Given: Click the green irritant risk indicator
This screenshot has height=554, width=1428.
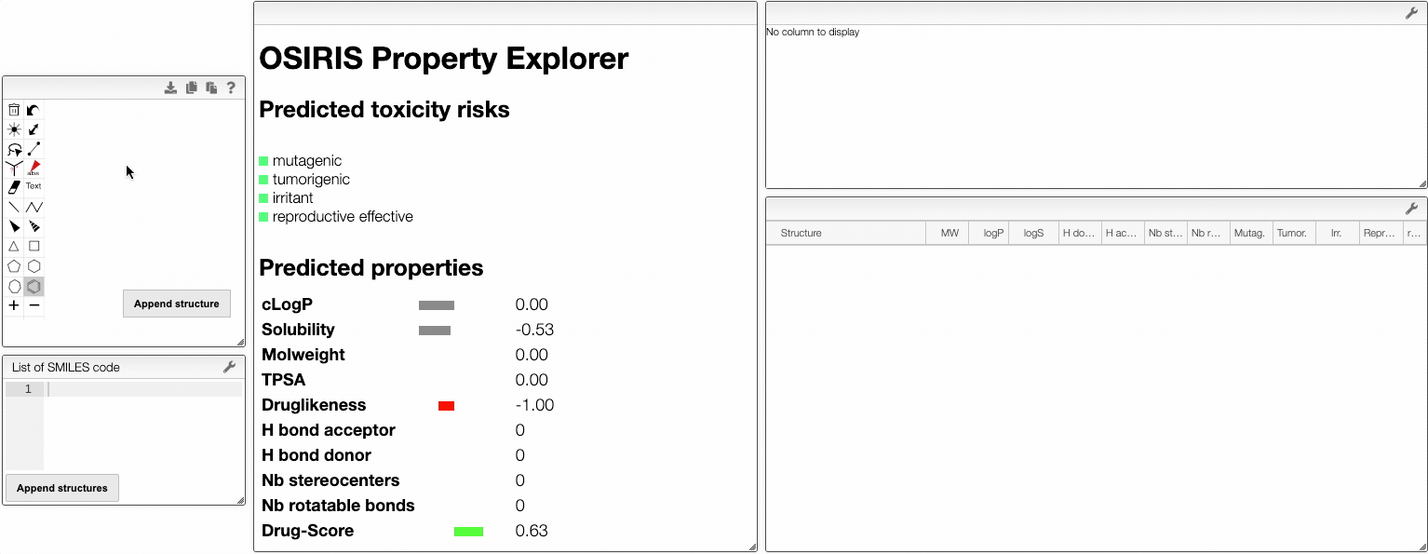Looking at the screenshot, I should click(x=263, y=198).
